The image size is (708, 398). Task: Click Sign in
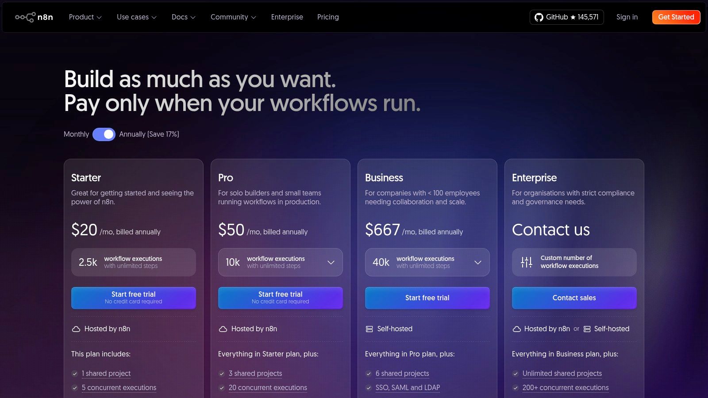[627, 17]
